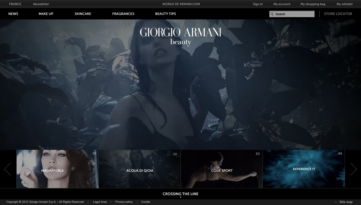Open the STORE LOCATOR link
The image size is (361, 205).
[x=338, y=14]
